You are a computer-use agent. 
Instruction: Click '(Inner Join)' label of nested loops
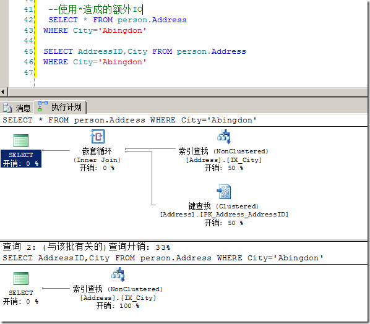point(97,160)
